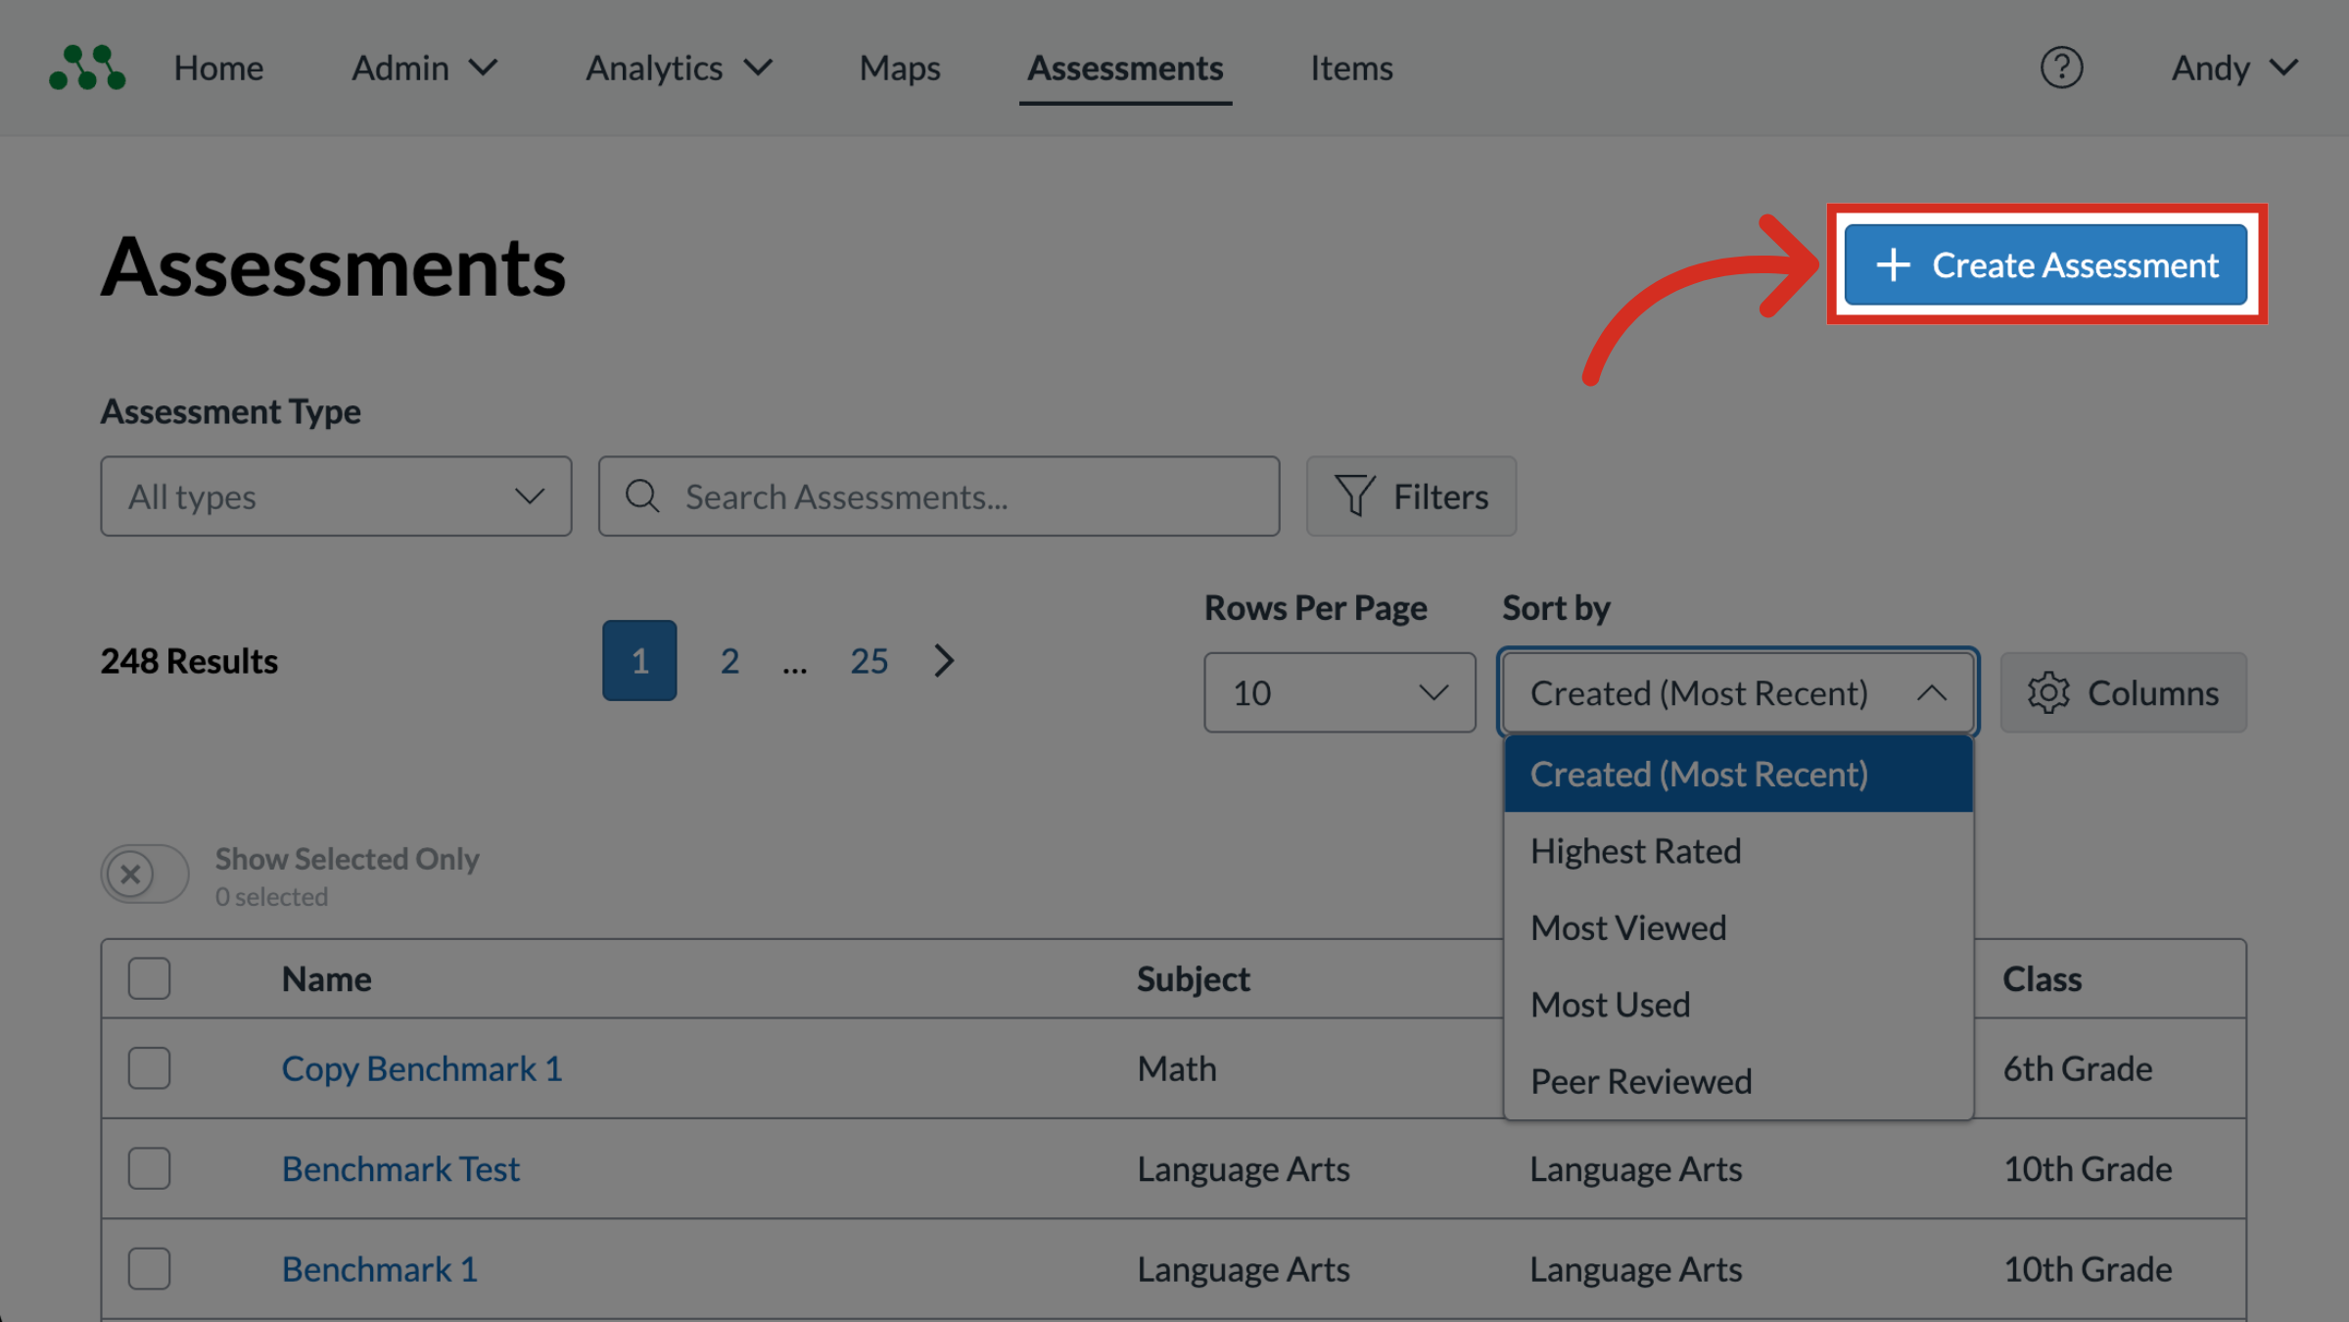
Task: Expand the Admin menu
Action: [425, 68]
